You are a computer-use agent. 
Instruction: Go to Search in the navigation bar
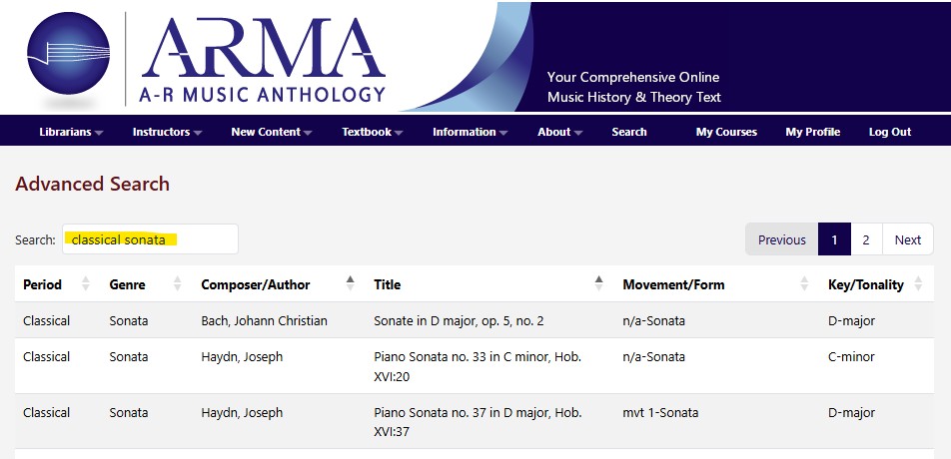point(629,132)
